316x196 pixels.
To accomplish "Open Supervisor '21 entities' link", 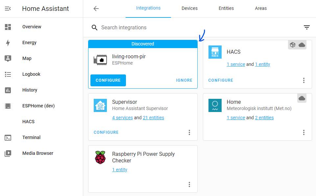I will coord(153,118).
